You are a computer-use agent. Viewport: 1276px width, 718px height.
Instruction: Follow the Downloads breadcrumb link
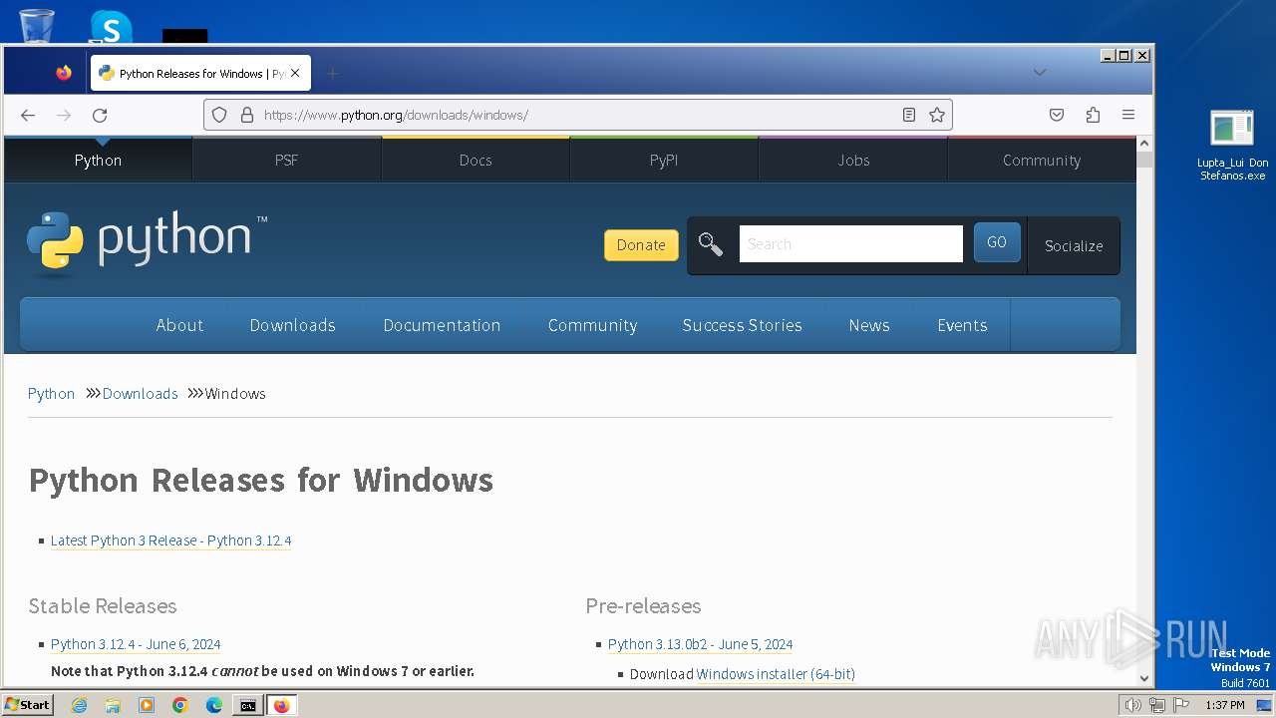pos(140,394)
